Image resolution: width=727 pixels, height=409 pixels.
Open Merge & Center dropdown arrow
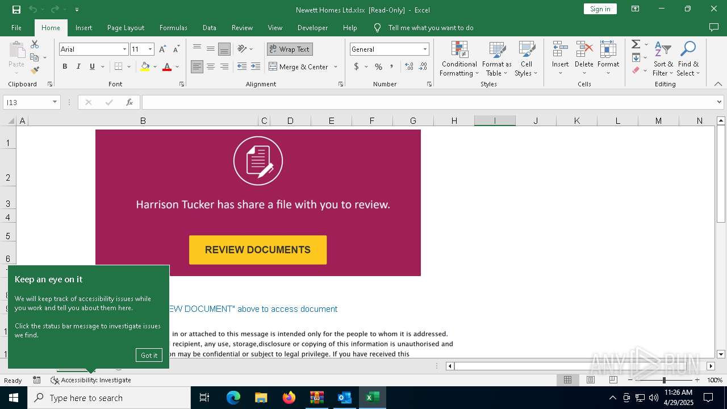click(336, 66)
